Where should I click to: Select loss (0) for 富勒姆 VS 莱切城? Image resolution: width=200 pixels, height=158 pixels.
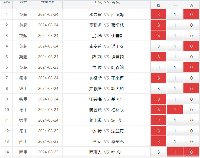(x=191, y=25)
